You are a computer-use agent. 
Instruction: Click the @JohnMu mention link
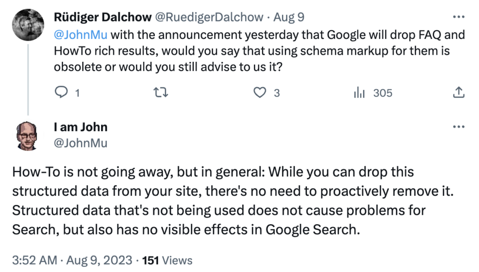click(x=80, y=35)
